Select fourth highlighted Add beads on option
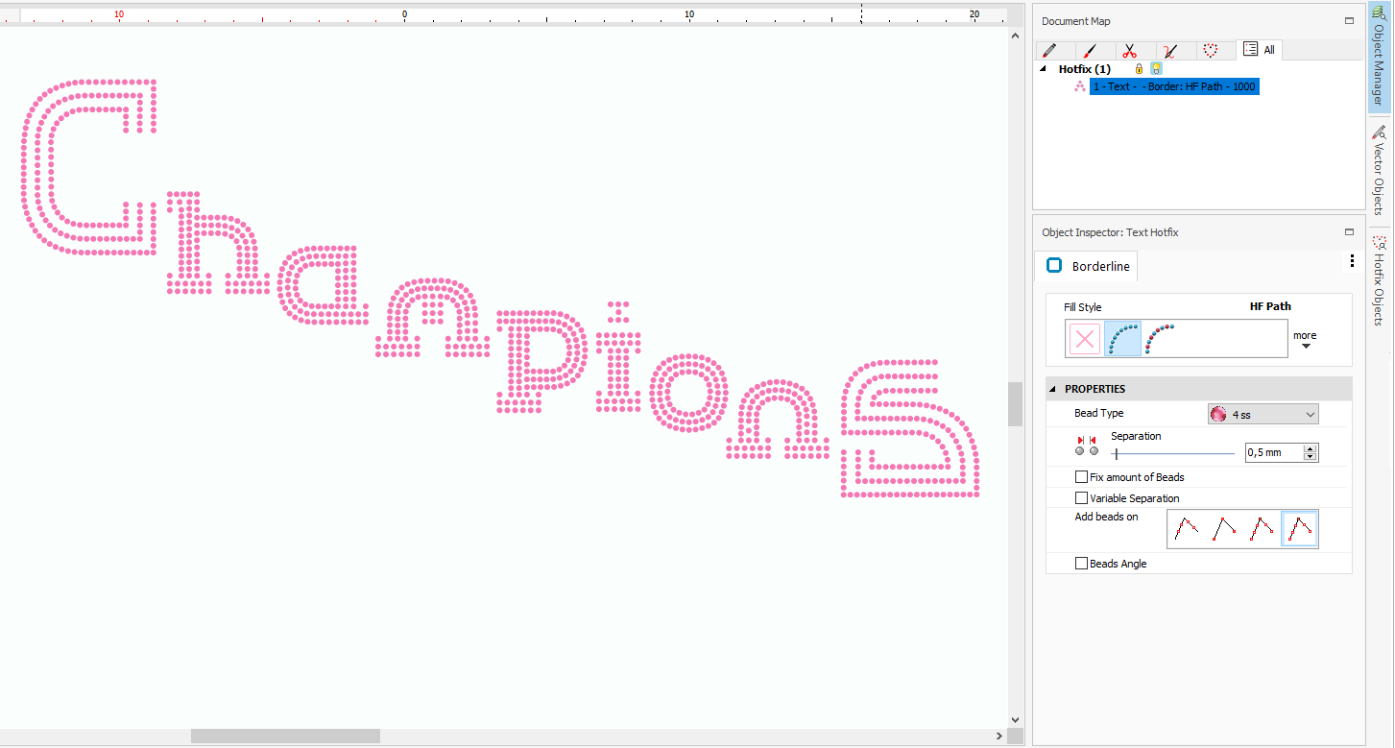 click(x=1300, y=529)
